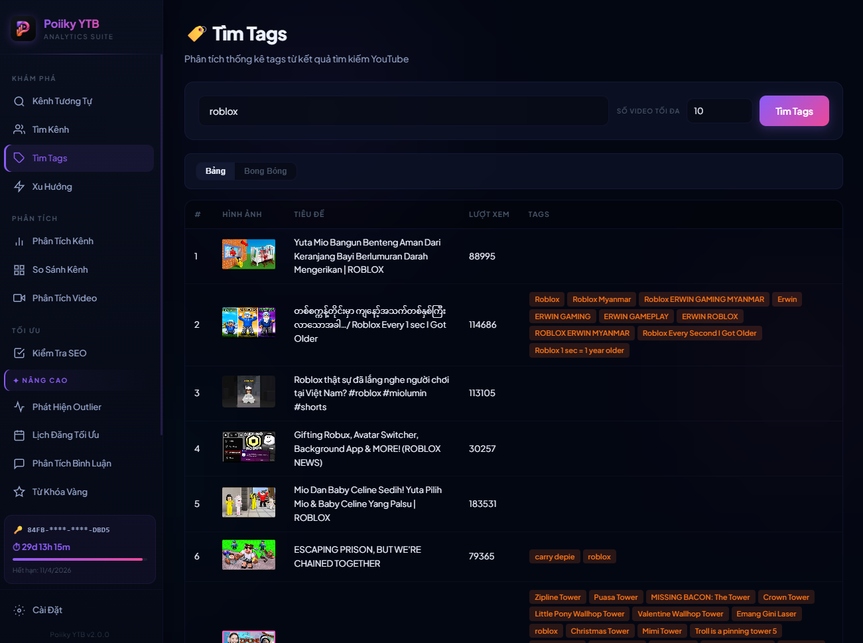Switch to the Bong Bóng view tab
Image resolution: width=863 pixels, height=643 pixels.
[x=265, y=171]
